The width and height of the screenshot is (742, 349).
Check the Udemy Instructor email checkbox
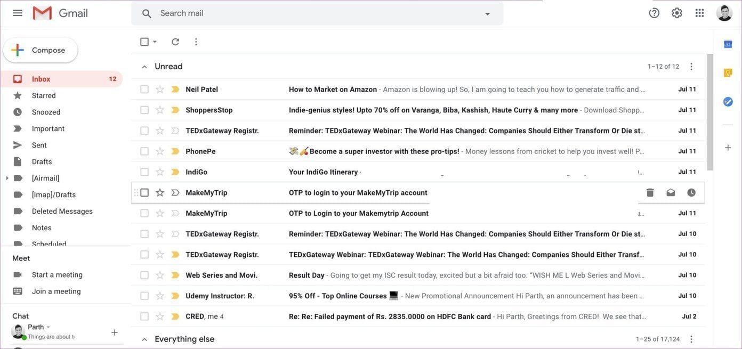(x=144, y=296)
